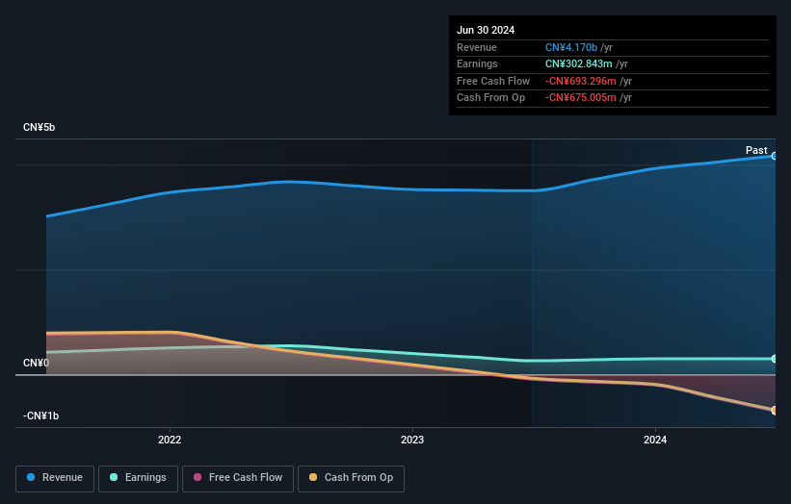Select the Earnings endpoint marker at Jun 2024
The height and width of the screenshot is (504, 791).
pos(774,359)
